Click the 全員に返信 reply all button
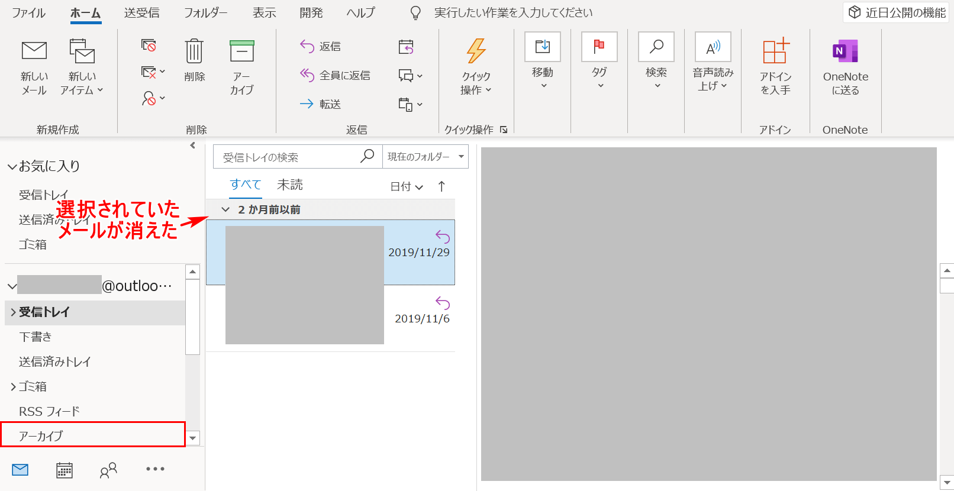 336,75
